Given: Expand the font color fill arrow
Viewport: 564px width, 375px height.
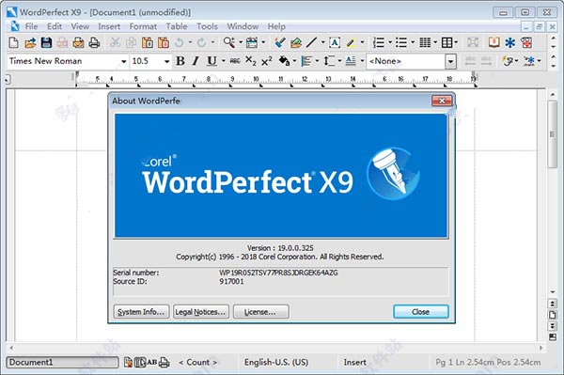Looking at the screenshot, I should tap(294, 61).
